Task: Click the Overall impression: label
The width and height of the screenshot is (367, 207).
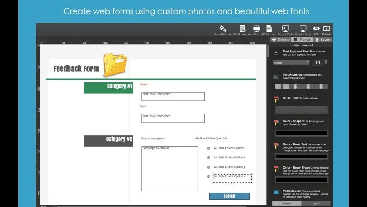Action: pos(153,139)
